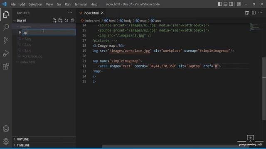Open index.html from the file tree

[28, 62]
